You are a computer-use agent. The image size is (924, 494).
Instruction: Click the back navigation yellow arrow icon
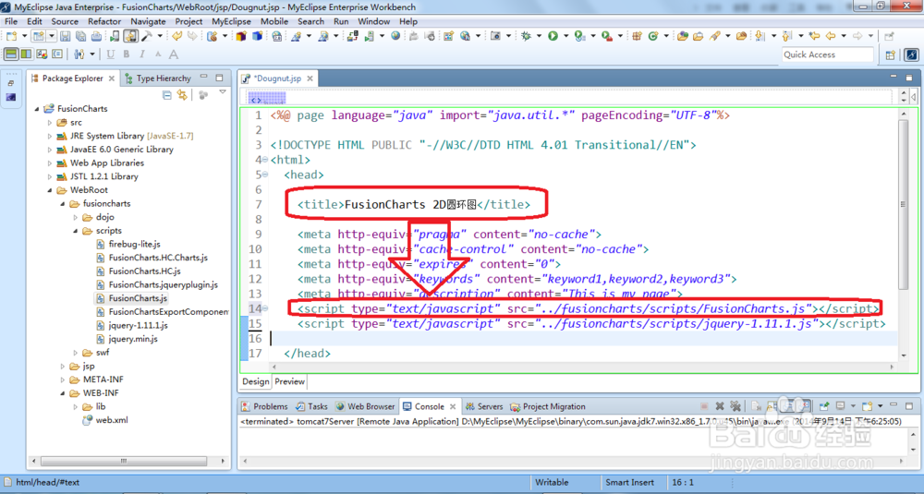(x=831, y=36)
